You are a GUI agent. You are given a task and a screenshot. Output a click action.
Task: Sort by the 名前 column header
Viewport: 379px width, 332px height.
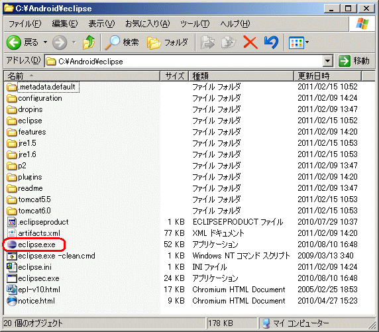pos(82,76)
